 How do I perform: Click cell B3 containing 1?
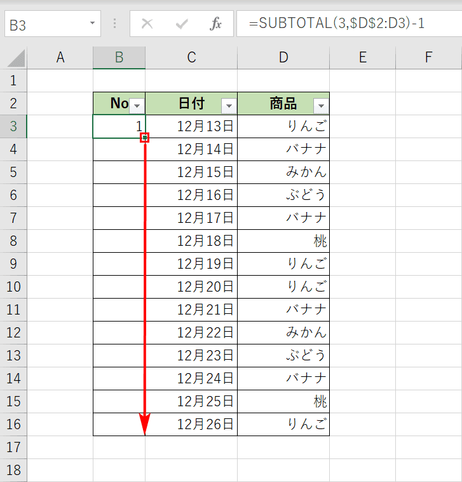(x=119, y=126)
